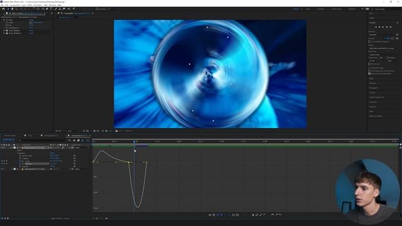
Task: Open the Play From dropdown in Preview panel
Action: [x=384, y=55]
